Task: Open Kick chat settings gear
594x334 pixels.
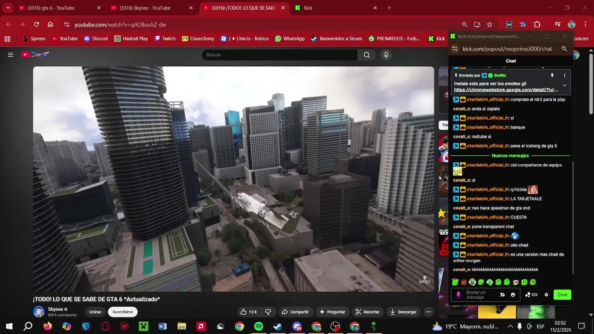Action: click(x=546, y=295)
